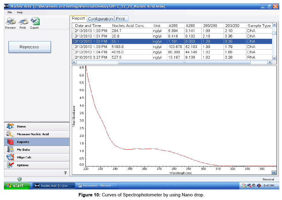Open Options in the sidebar
Screen dimensions: 282x200
click(x=23, y=165)
